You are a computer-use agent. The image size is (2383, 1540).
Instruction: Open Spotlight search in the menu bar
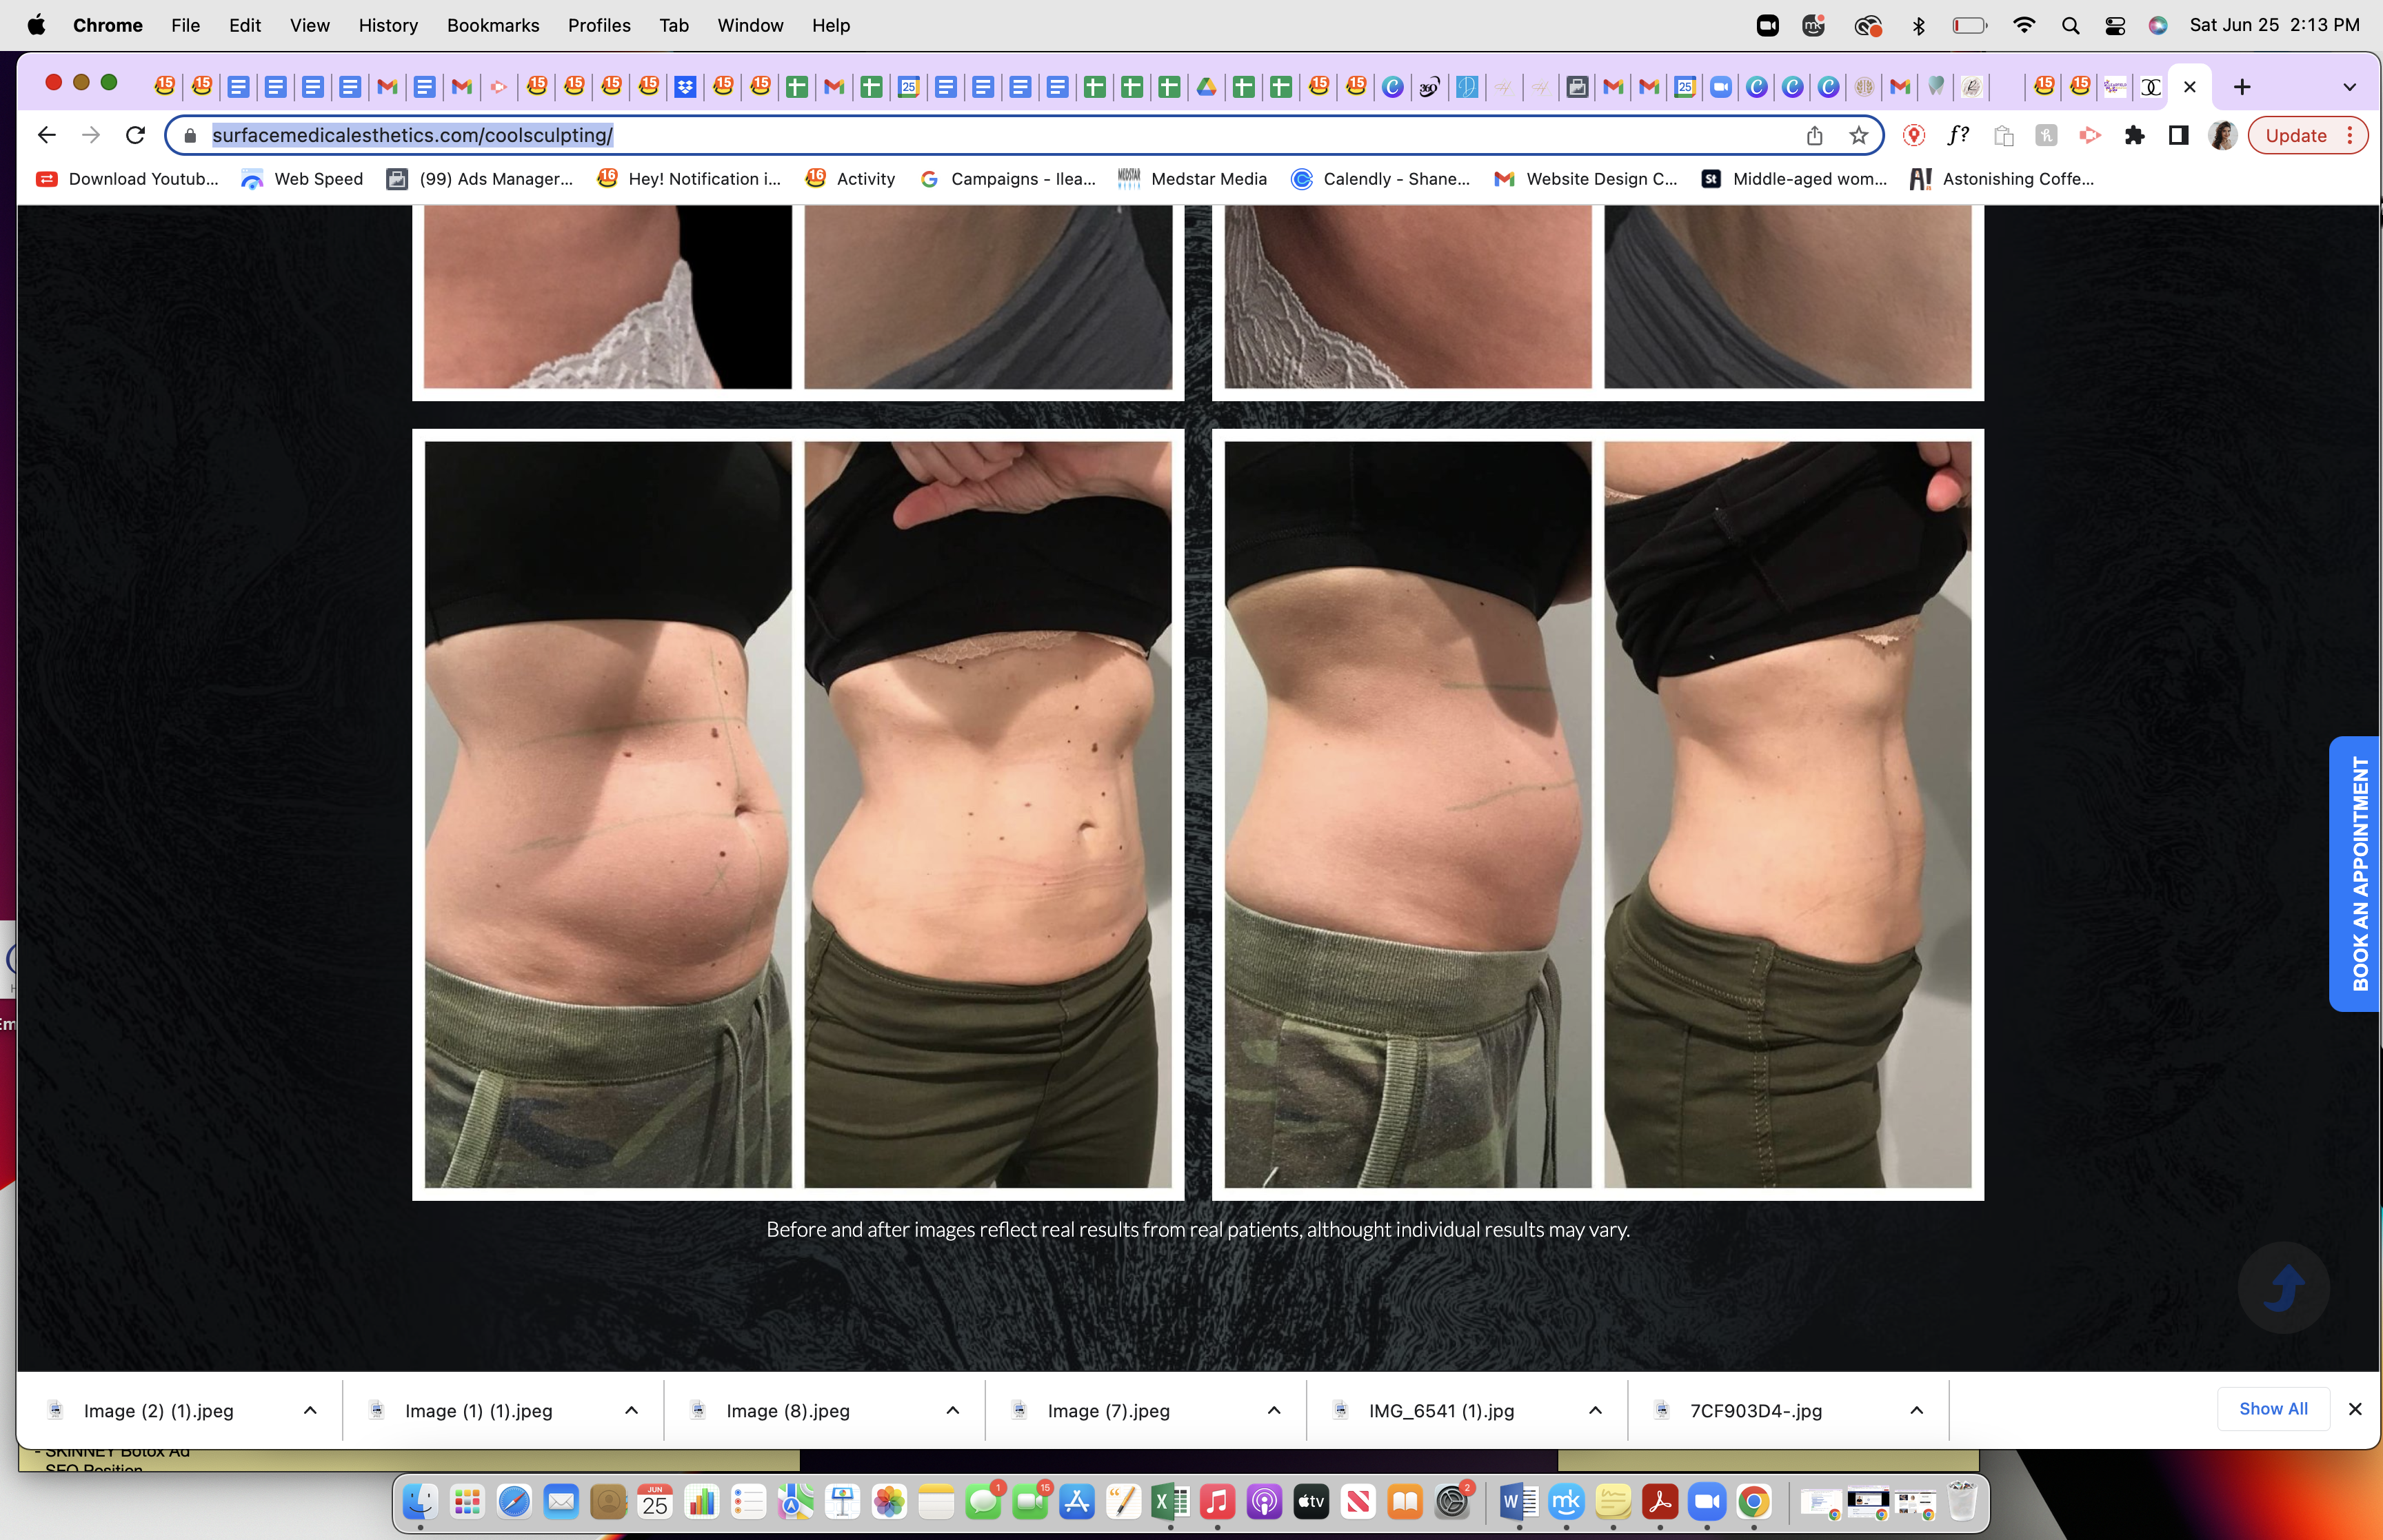2070,25
